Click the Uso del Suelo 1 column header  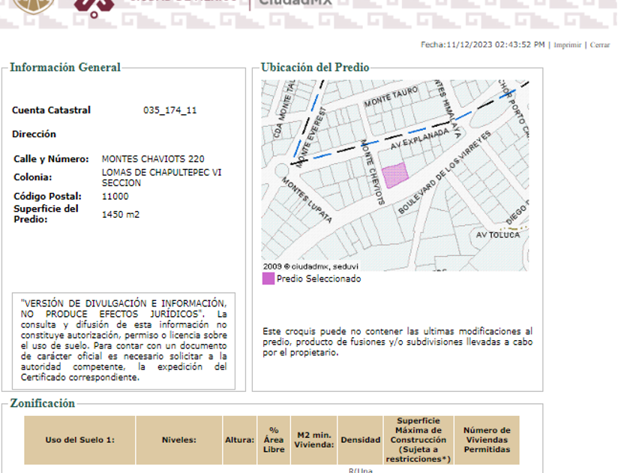pyautogui.click(x=80, y=440)
